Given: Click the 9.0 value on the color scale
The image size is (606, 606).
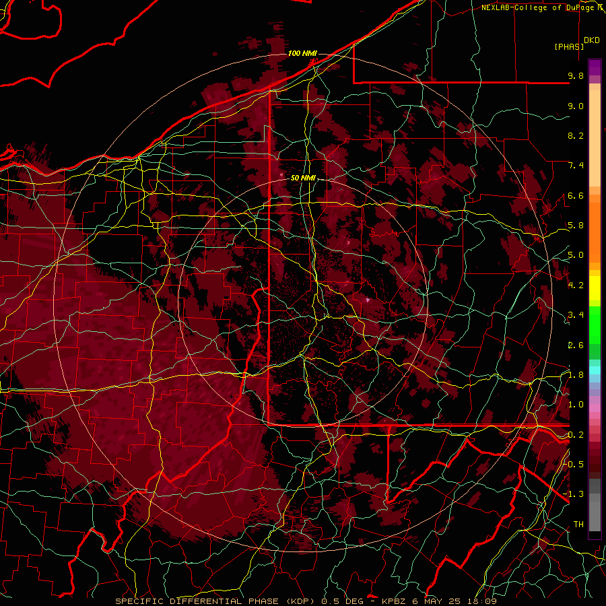Looking at the screenshot, I should tap(576, 106).
